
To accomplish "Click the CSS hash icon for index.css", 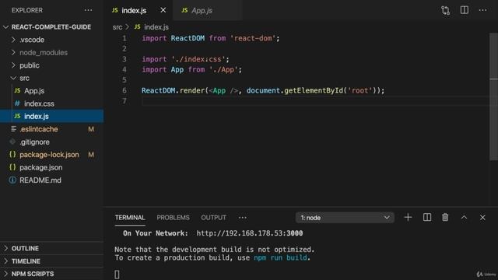I will (x=17, y=103).
